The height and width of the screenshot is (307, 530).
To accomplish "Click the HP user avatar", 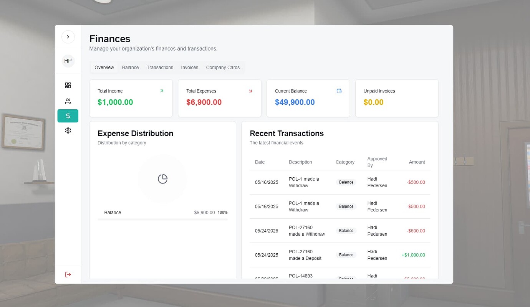I will click(x=68, y=61).
